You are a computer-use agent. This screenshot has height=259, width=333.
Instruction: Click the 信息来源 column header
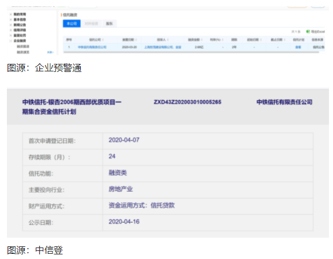pos(317,40)
